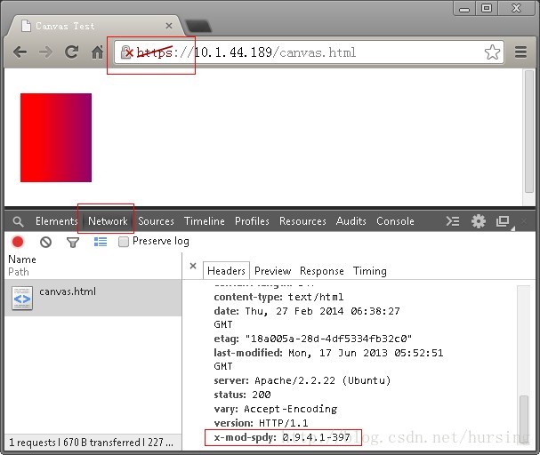Screen dimensions: 540x455
Task: Reload the page with refresh icon
Action: pyautogui.click(x=72, y=52)
